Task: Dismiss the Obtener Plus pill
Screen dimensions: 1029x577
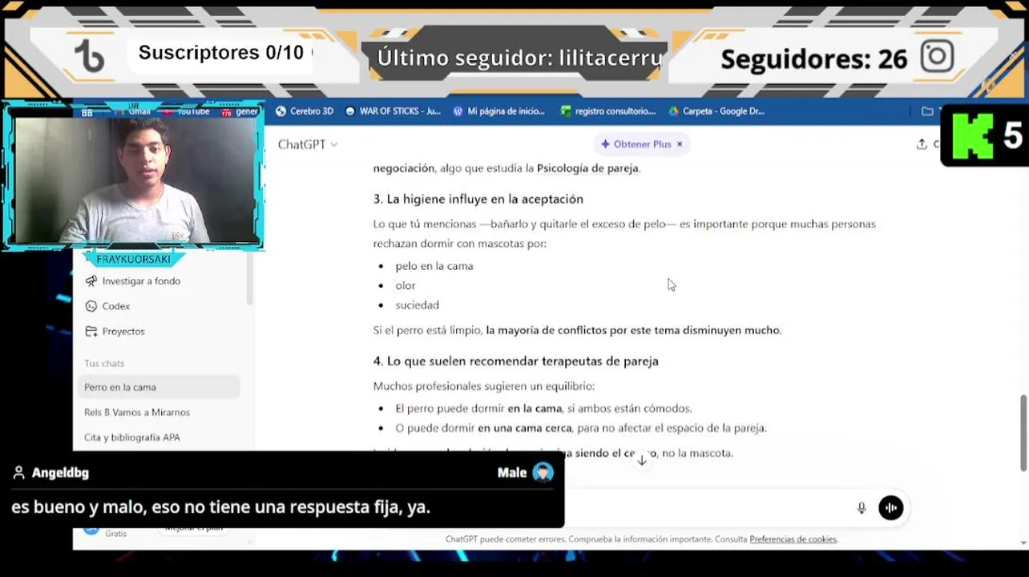Action: coord(680,144)
